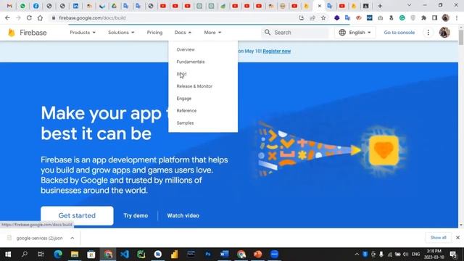This screenshot has width=464, height=261.
Task: Click Show all downloads
Action: click(438, 238)
